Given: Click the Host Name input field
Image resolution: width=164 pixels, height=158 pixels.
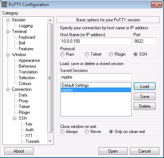Looking at the screenshot, I should tap(96, 41).
